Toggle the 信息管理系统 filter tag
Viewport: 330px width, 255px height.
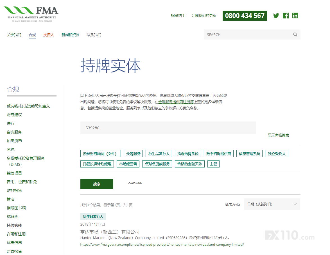point(249,154)
